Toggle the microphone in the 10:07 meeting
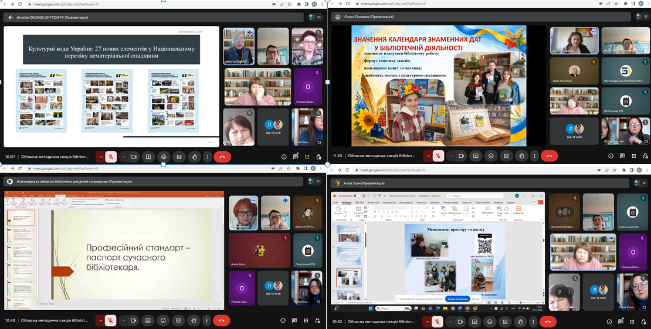This screenshot has height=329, width=651. tap(111, 157)
